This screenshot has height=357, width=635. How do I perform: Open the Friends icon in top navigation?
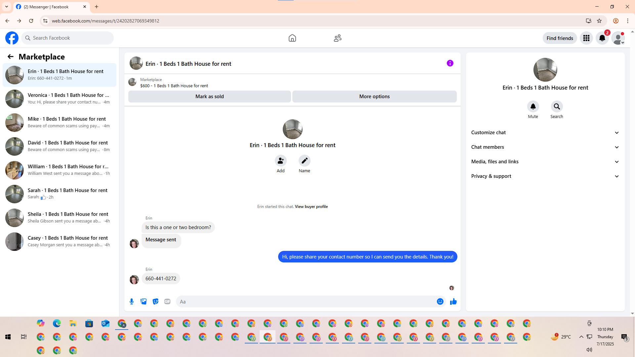click(338, 38)
